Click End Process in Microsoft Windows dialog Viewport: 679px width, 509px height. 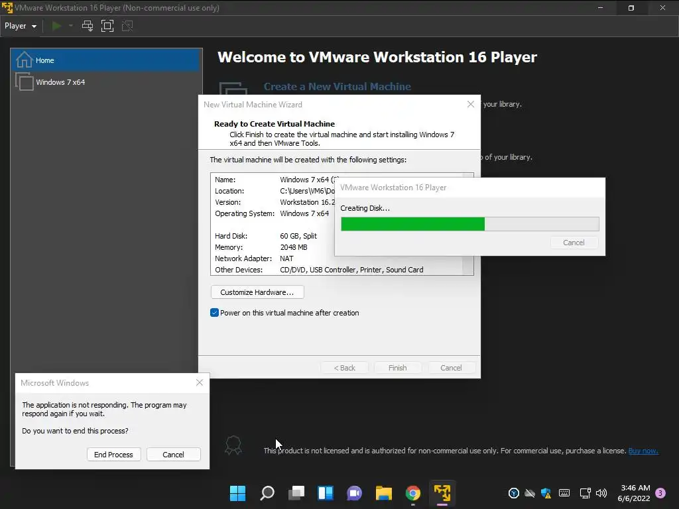click(x=113, y=455)
